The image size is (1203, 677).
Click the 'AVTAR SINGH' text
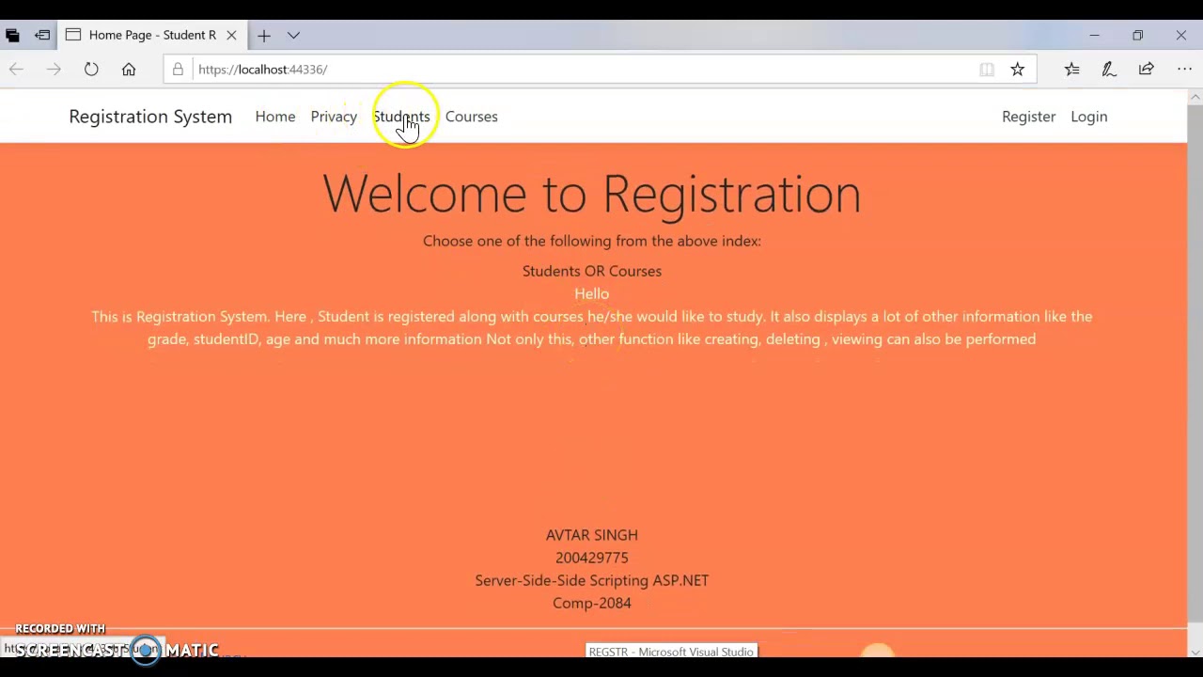tap(592, 535)
